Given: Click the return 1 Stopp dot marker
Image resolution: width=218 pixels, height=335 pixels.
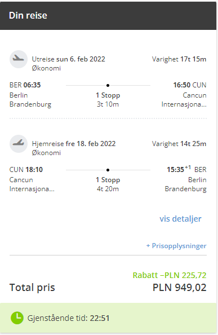Looking at the screenshot, I should [108, 170].
